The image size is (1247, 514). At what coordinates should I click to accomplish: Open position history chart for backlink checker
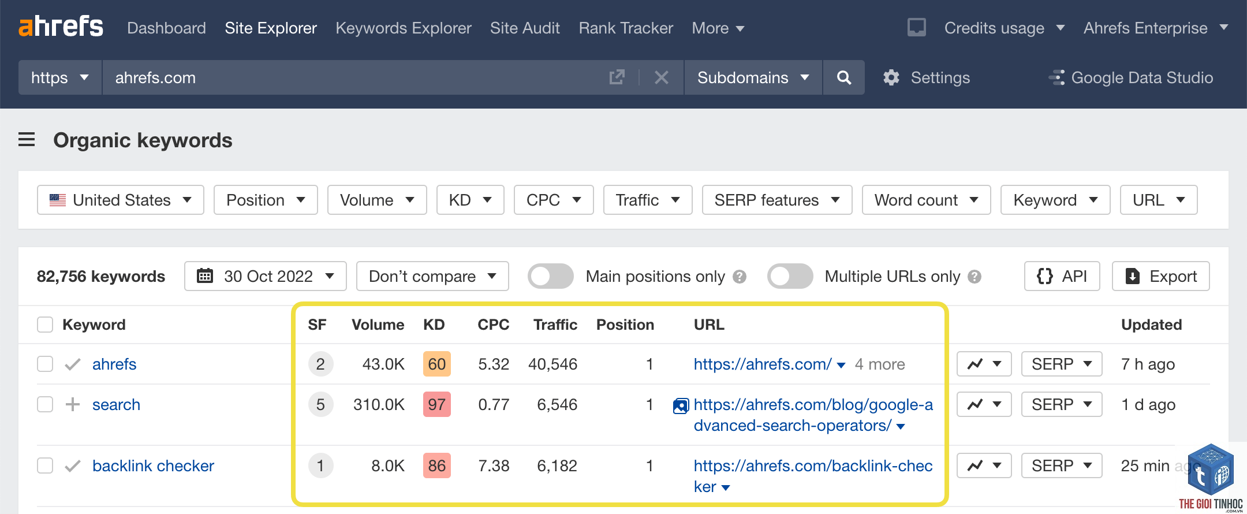pos(984,465)
